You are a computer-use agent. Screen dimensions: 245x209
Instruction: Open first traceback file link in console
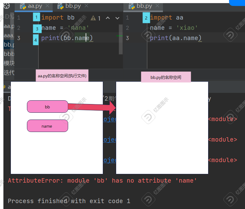[110, 119]
